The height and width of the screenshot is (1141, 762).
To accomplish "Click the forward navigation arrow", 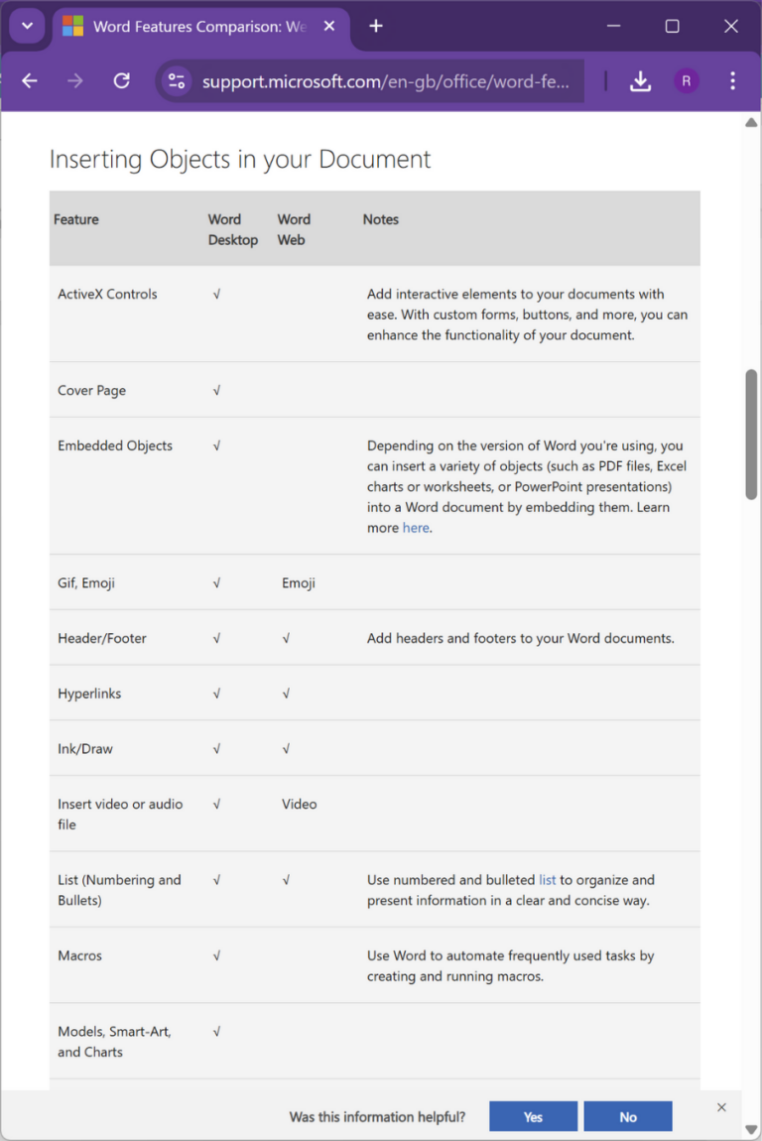I will (x=74, y=81).
